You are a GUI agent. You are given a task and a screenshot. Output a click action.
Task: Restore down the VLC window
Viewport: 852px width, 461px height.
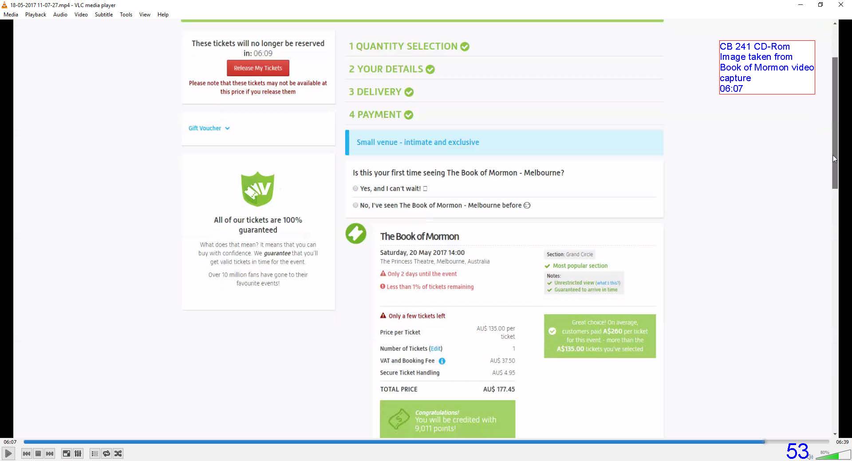tap(820, 5)
